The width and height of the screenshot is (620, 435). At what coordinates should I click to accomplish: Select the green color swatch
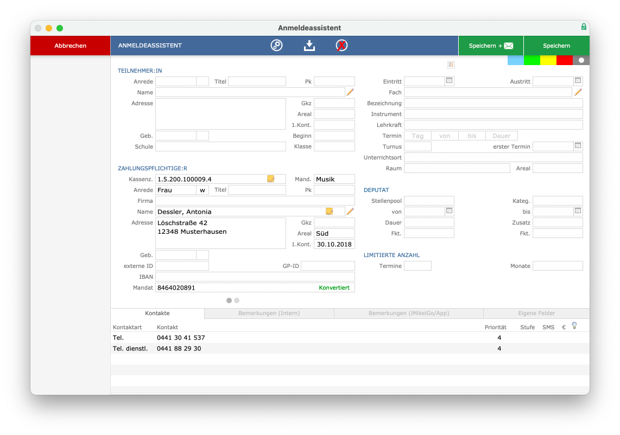tap(532, 60)
